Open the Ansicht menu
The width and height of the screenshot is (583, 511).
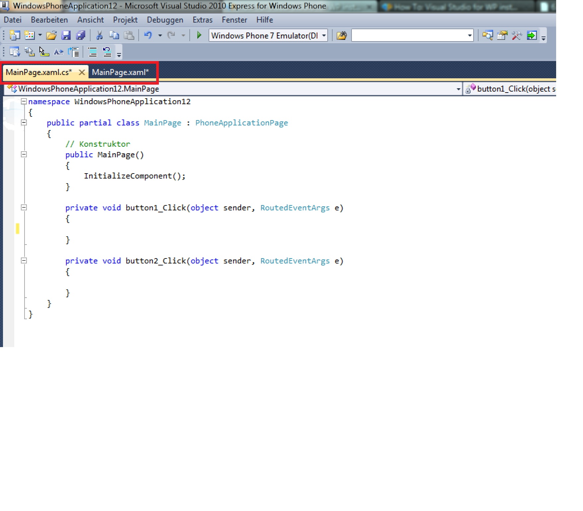[91, 20]
